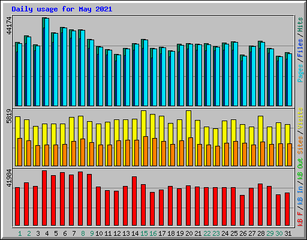The image size is (307, 240).
Task: Click the tallest cyan hits bar, day 4
Action: tap(47, 62)
